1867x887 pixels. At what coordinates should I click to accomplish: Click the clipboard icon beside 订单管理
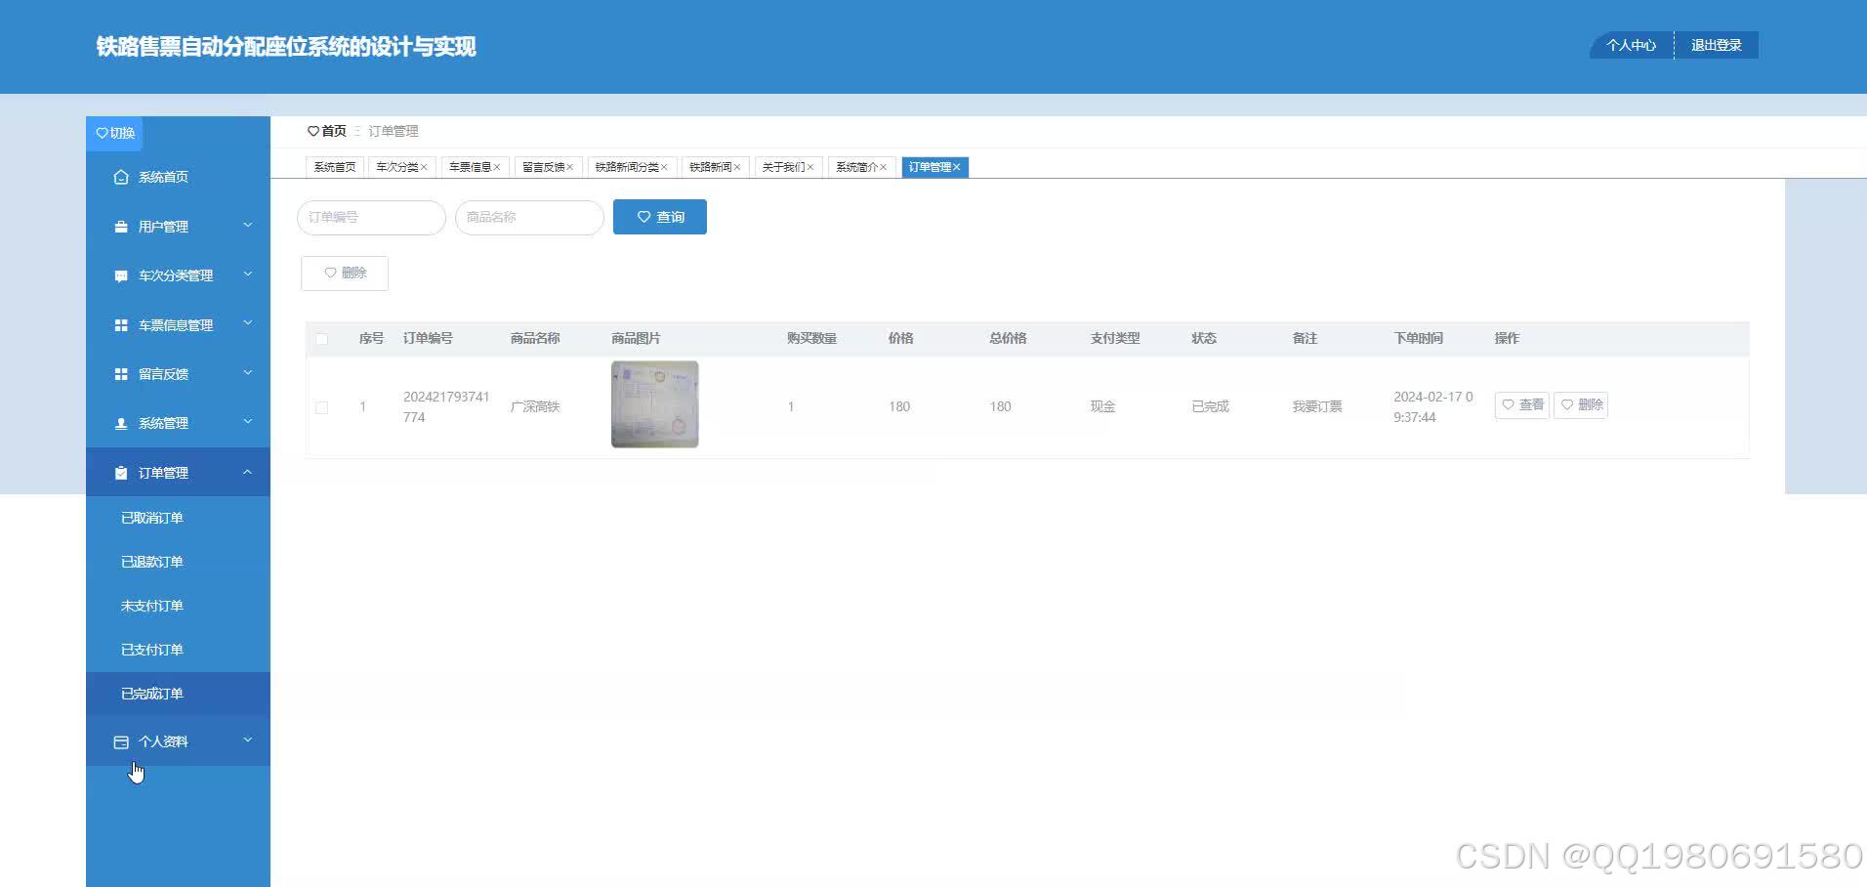click(x=121, y=473)
